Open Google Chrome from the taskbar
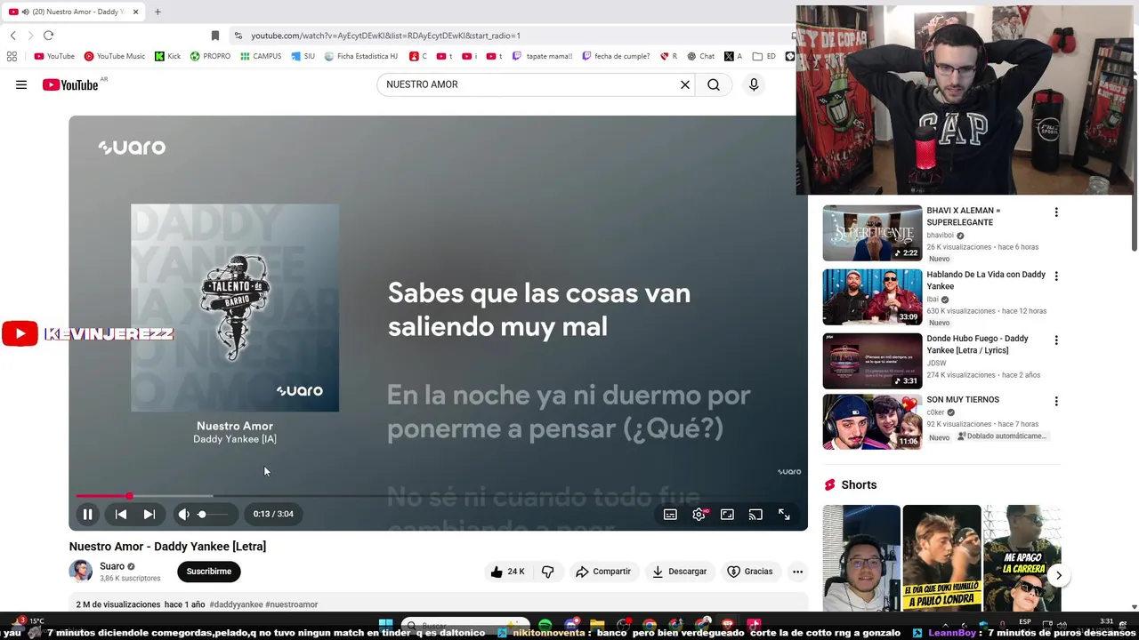This screenshot has height=640, width=1139. 650,625
